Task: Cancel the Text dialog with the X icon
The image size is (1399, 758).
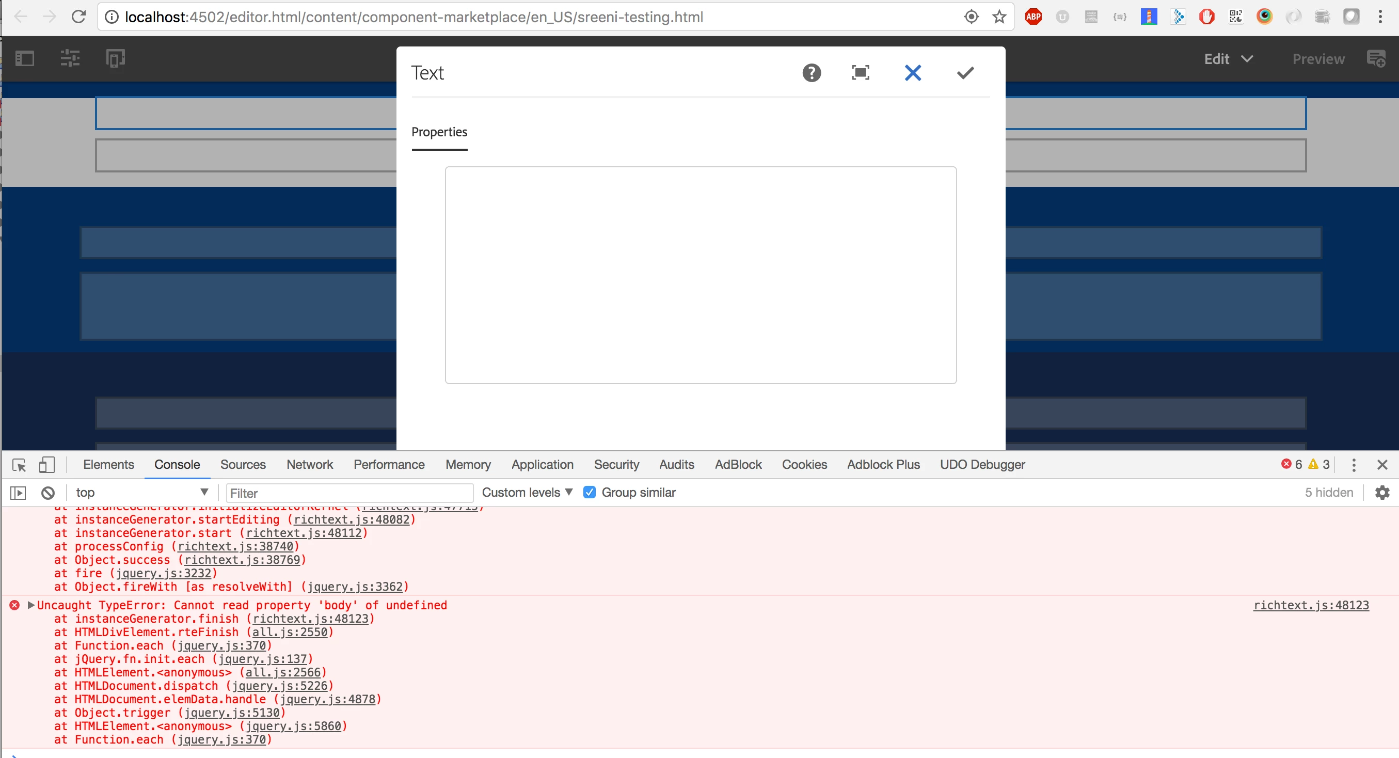Action: (x=912, y=73)
